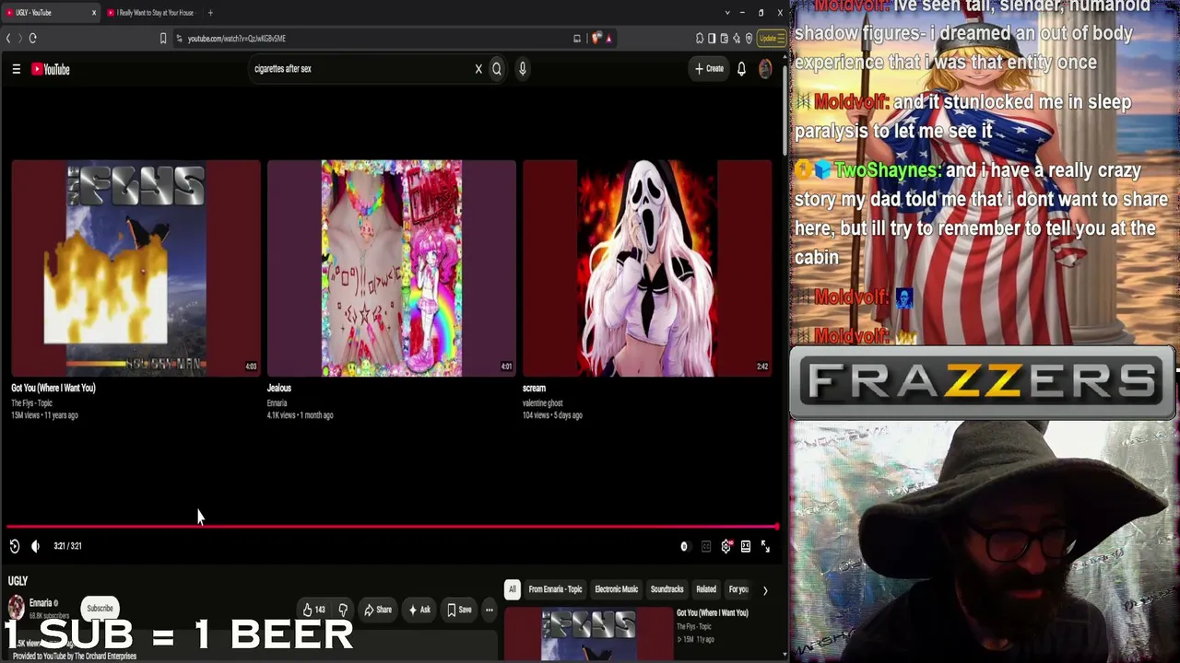1180x663 pixels.
Task: Seek on the red video progress bar
Action: coord(392,527)
